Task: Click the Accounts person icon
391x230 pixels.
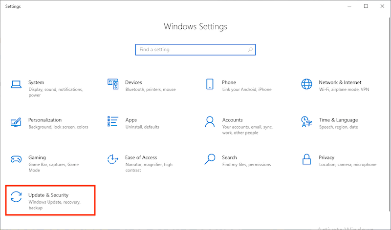Action: tap(210, 121)
